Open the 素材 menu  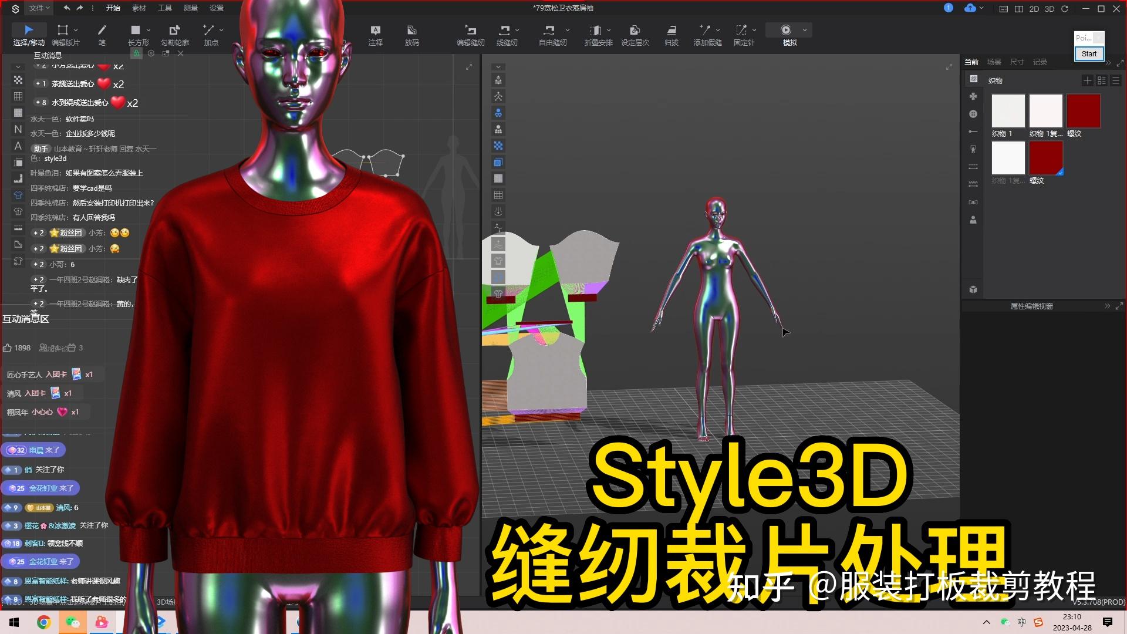tap(139, 8)
